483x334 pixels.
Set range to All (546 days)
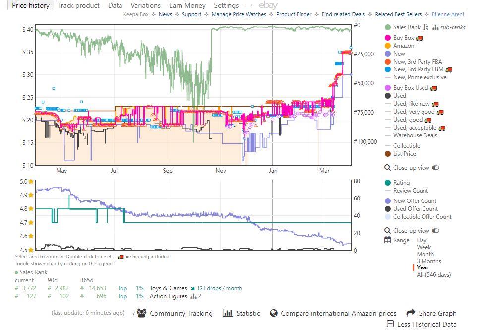434,275
